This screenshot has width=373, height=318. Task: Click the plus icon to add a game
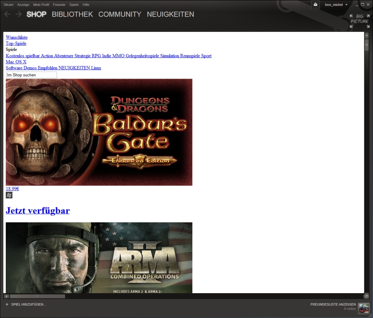(7, 304)
